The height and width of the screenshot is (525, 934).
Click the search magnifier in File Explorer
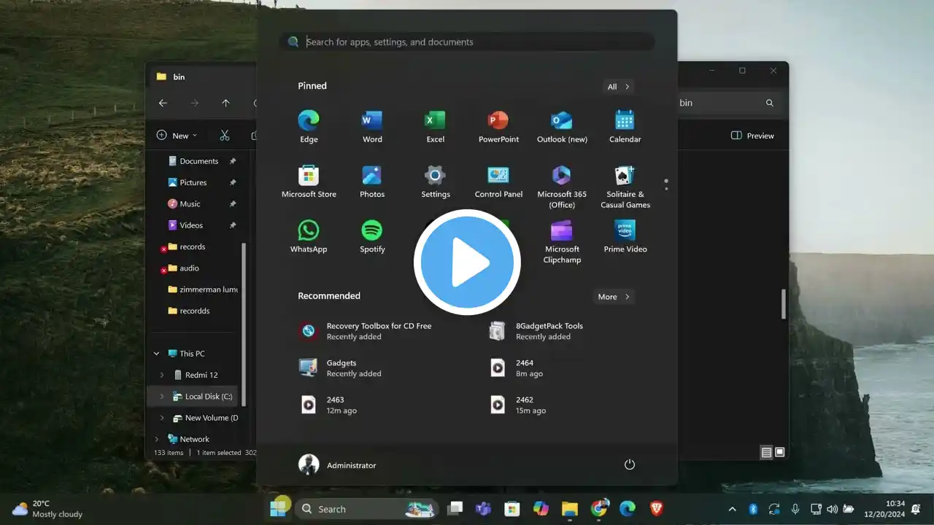coord(770,104)
